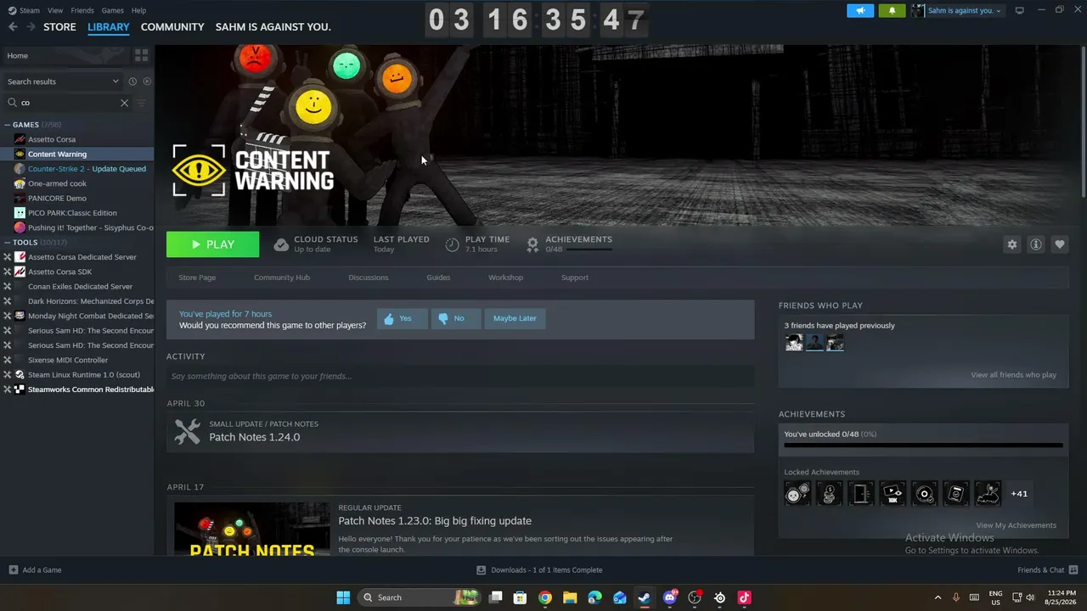
Task: View all friends who play link
Action: click(1014, 375)
